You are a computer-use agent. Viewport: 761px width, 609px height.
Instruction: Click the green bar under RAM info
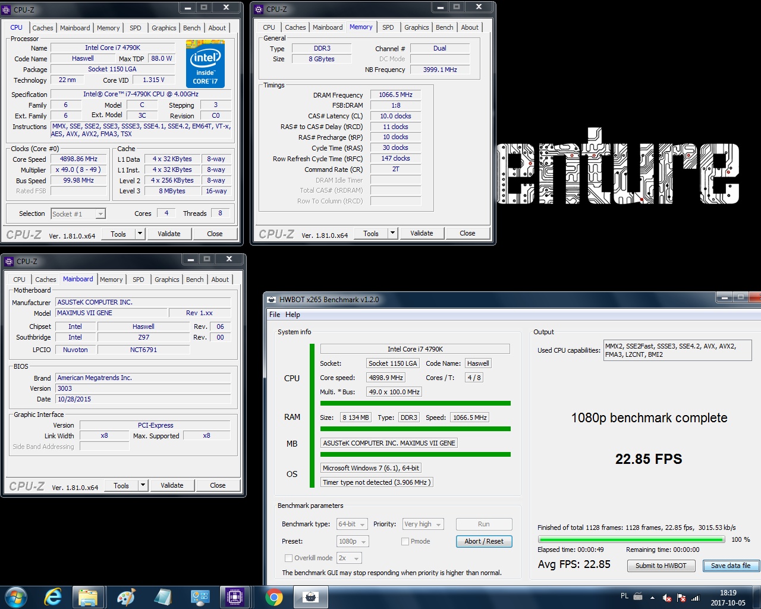[x=415, y=429]
